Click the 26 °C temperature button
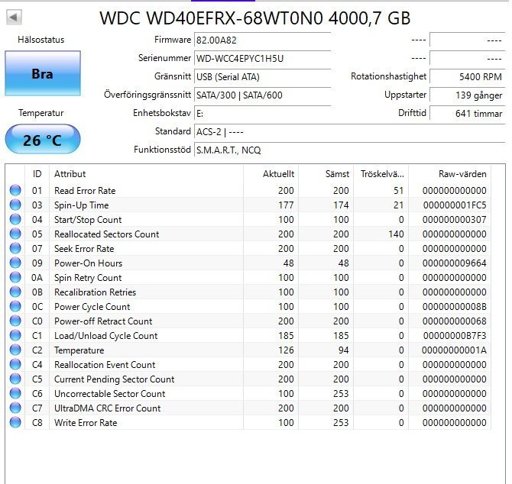 coord(43,140)
